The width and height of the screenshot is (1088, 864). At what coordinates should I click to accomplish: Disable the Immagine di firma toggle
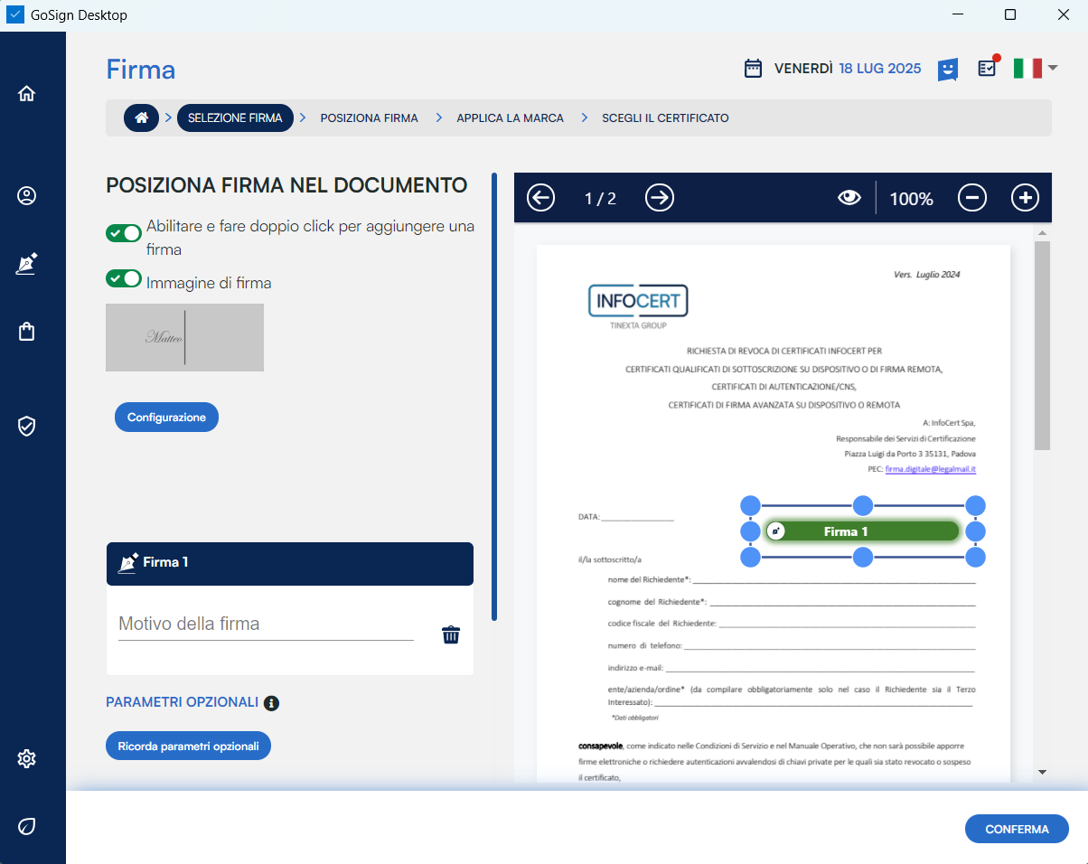click(124, 278)
